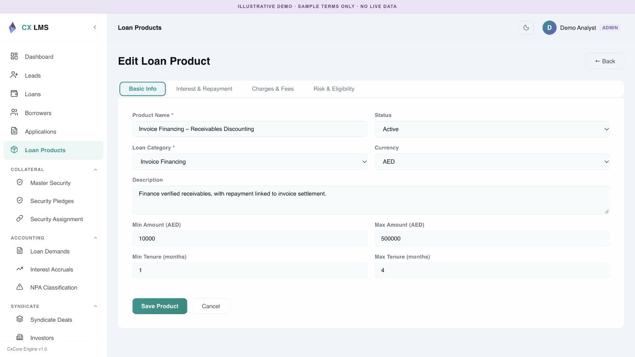Click the Investors building icon
The image size is (635, 357).
[20, 337]
